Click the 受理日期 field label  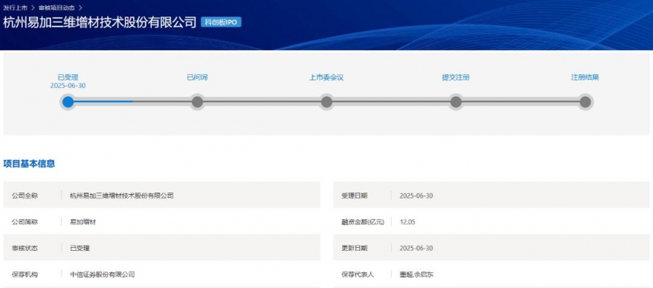355,196
